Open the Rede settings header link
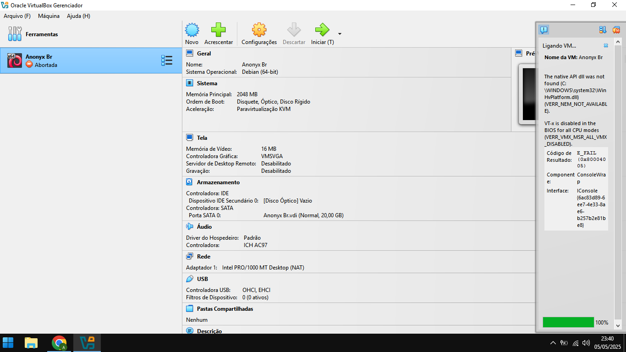 tap(203, 257)
